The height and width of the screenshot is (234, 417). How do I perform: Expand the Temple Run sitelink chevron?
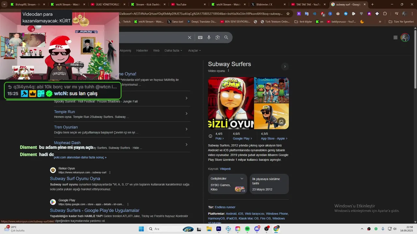pos(187,113)
